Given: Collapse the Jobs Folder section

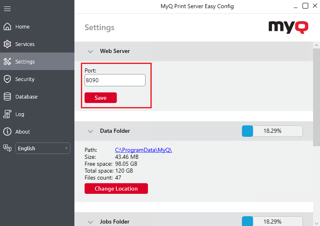Looking at the screenshot, I should pos(90,222).
